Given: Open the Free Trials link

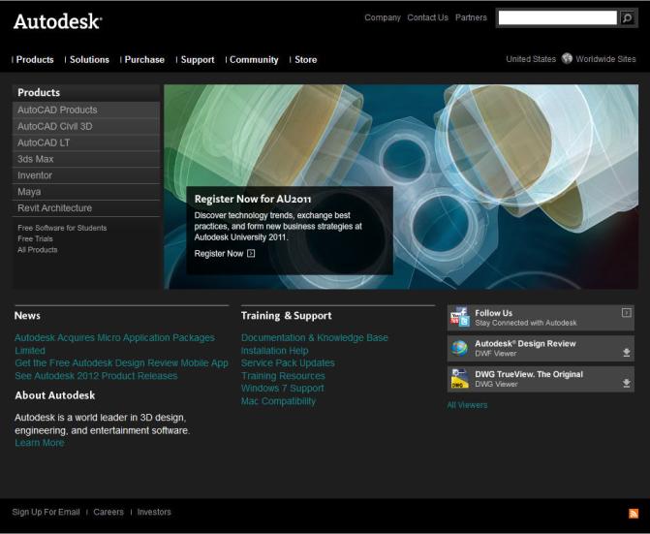Looking at the screenshot, I should [x=35, y=238].
